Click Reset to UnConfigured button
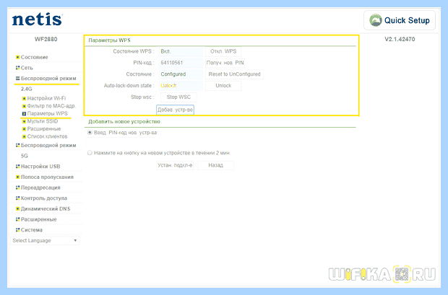This screenshot has width=448, height=295. 234,74
